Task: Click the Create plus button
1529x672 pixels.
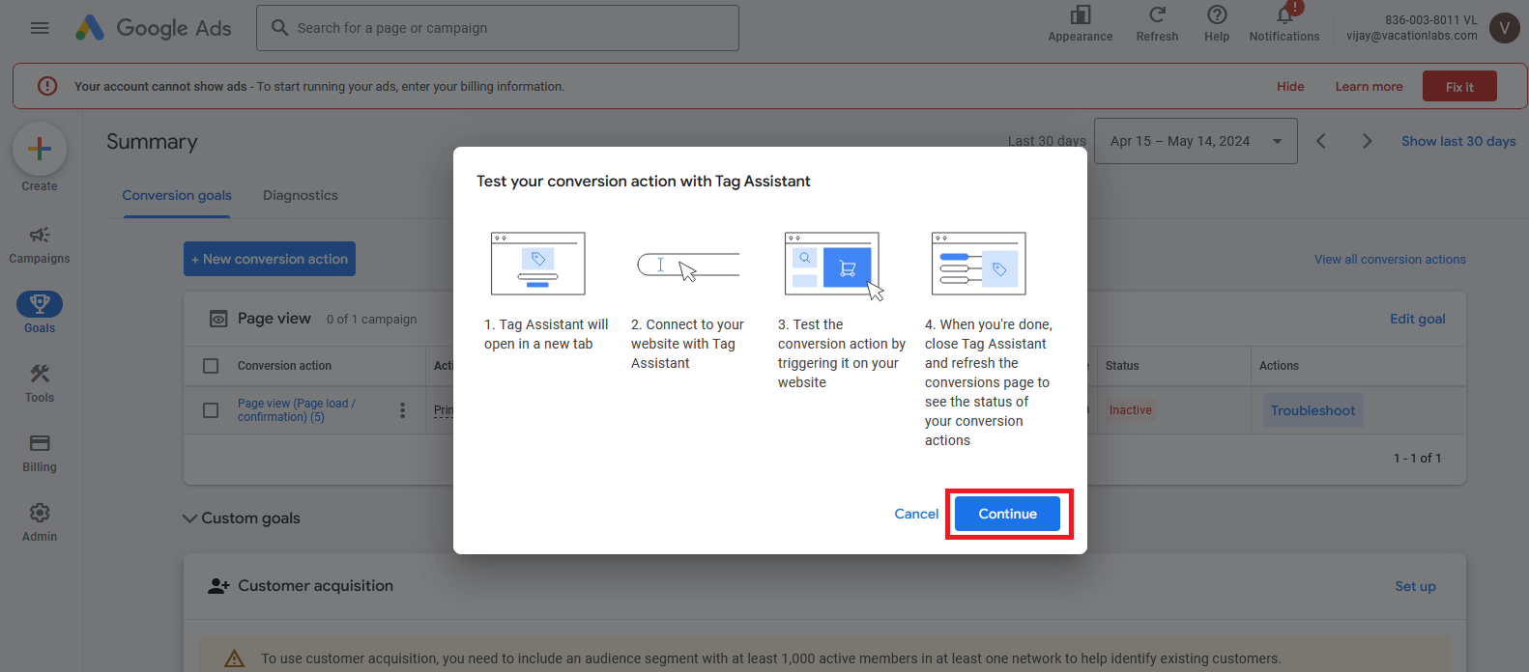Action: click(x=40, y=149)
